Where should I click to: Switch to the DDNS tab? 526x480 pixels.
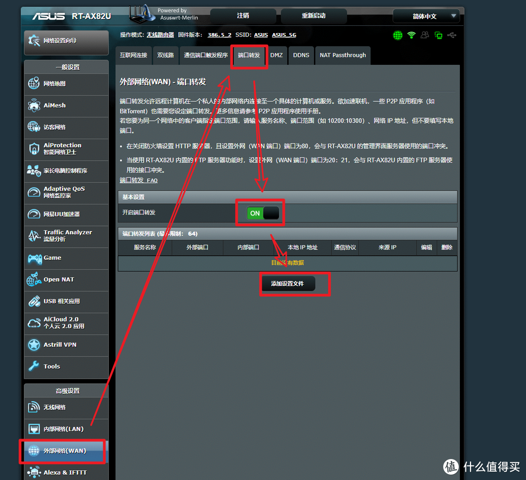point(301,55)
